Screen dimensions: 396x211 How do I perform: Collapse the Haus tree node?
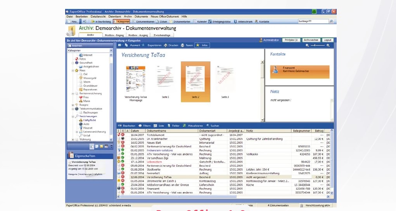(x=73, y=71)
